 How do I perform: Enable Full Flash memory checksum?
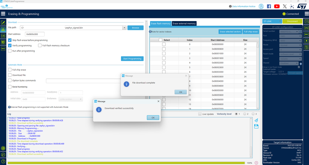coord(40,45)
